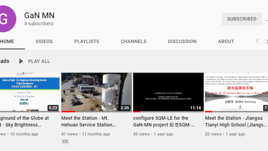Click the channel search magnifier icon
This screenshot has height=151, width=268.
257,41
